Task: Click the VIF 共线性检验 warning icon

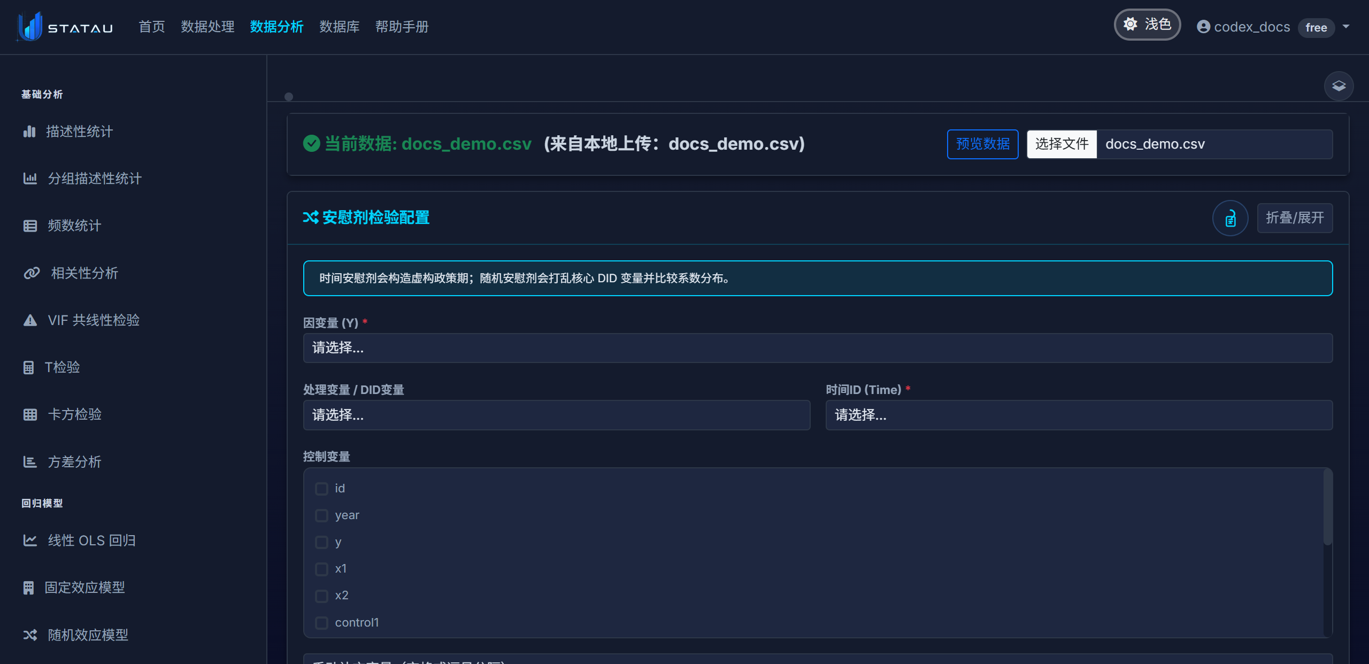Action: coord(30,320)
